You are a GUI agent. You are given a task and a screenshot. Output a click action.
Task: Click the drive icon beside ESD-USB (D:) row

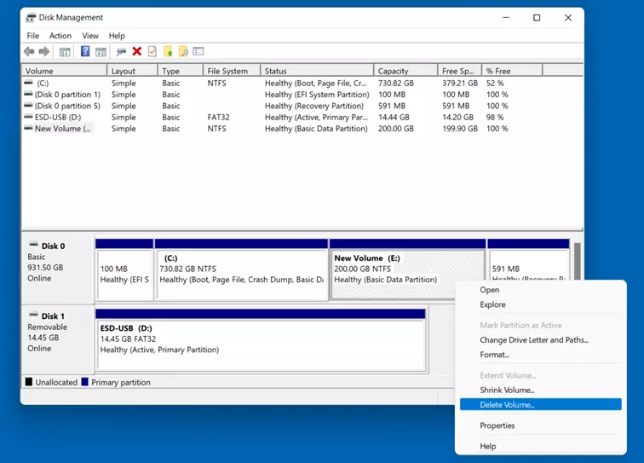click(x=28, y=117)
